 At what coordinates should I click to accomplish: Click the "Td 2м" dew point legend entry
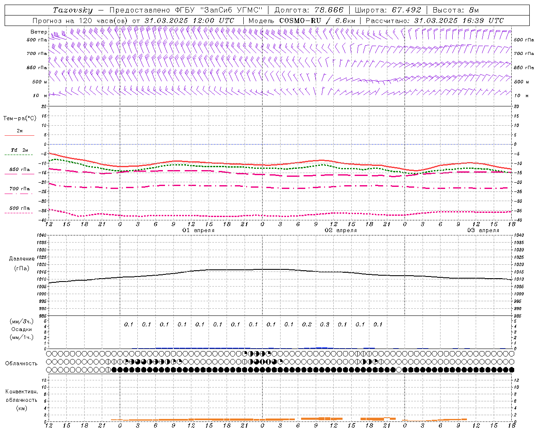point(19,150)
